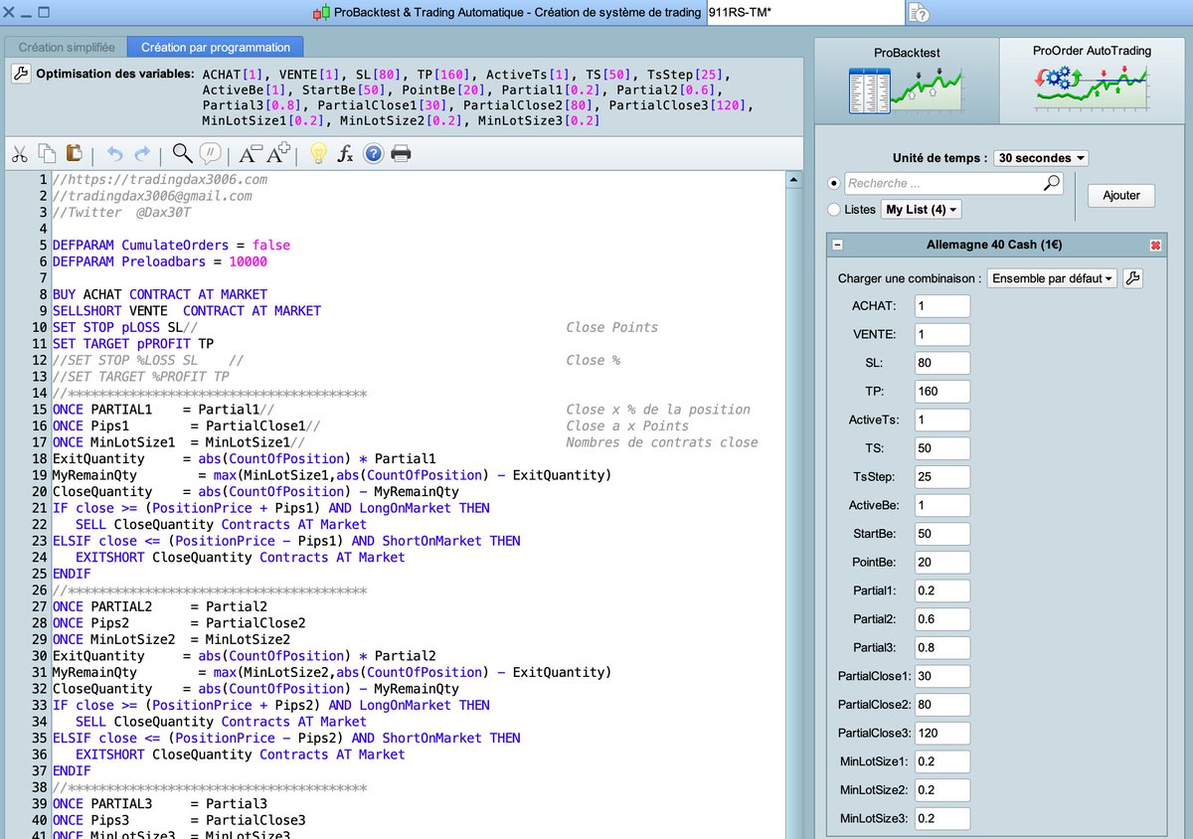Remove Allemagne 40 Cash with red X

click(1155, 245)
